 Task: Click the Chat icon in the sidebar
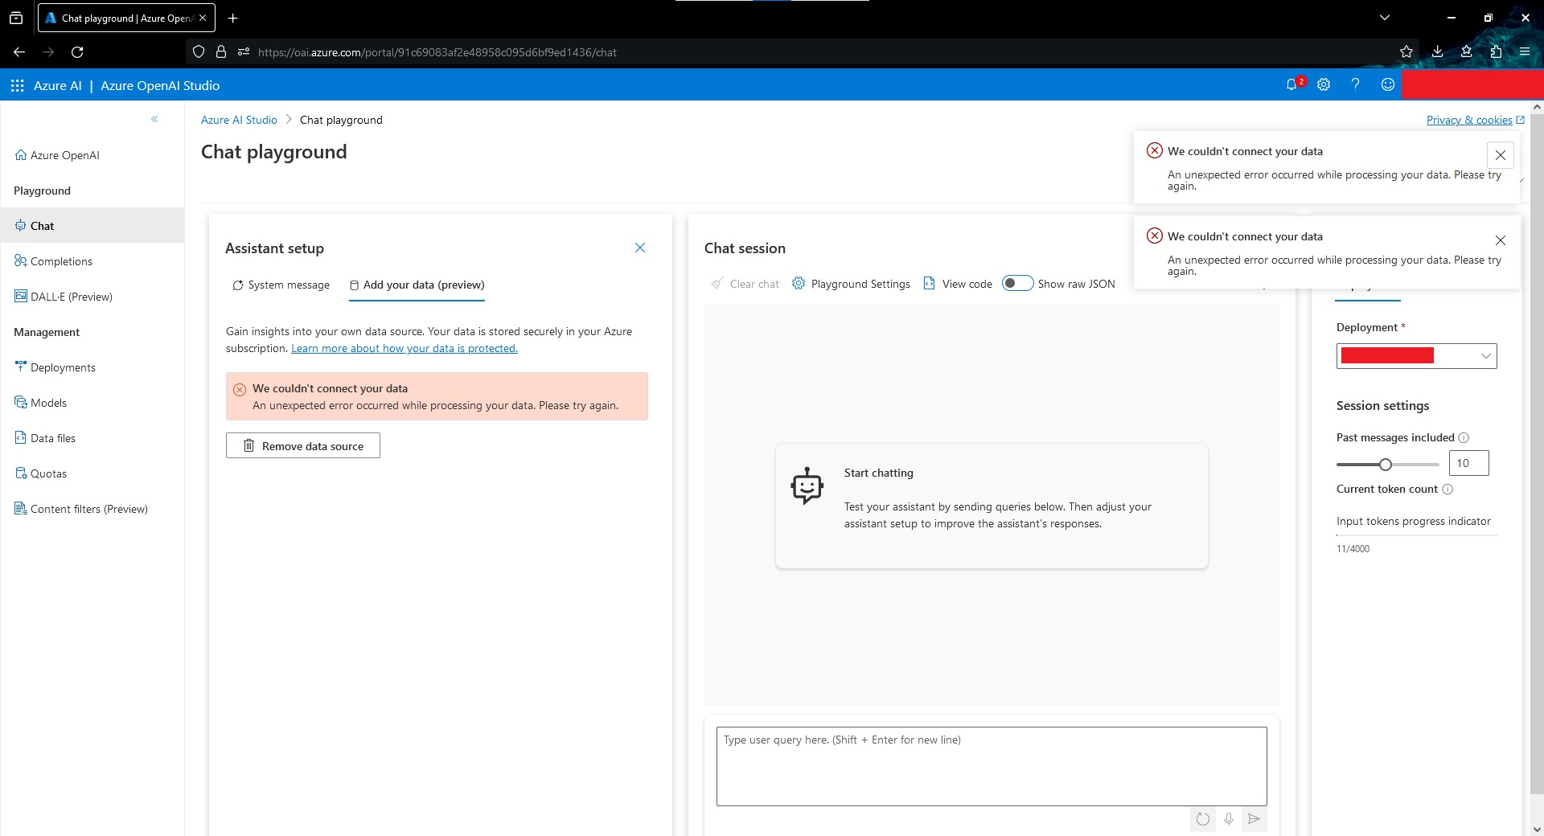click(x=21, y=226)
